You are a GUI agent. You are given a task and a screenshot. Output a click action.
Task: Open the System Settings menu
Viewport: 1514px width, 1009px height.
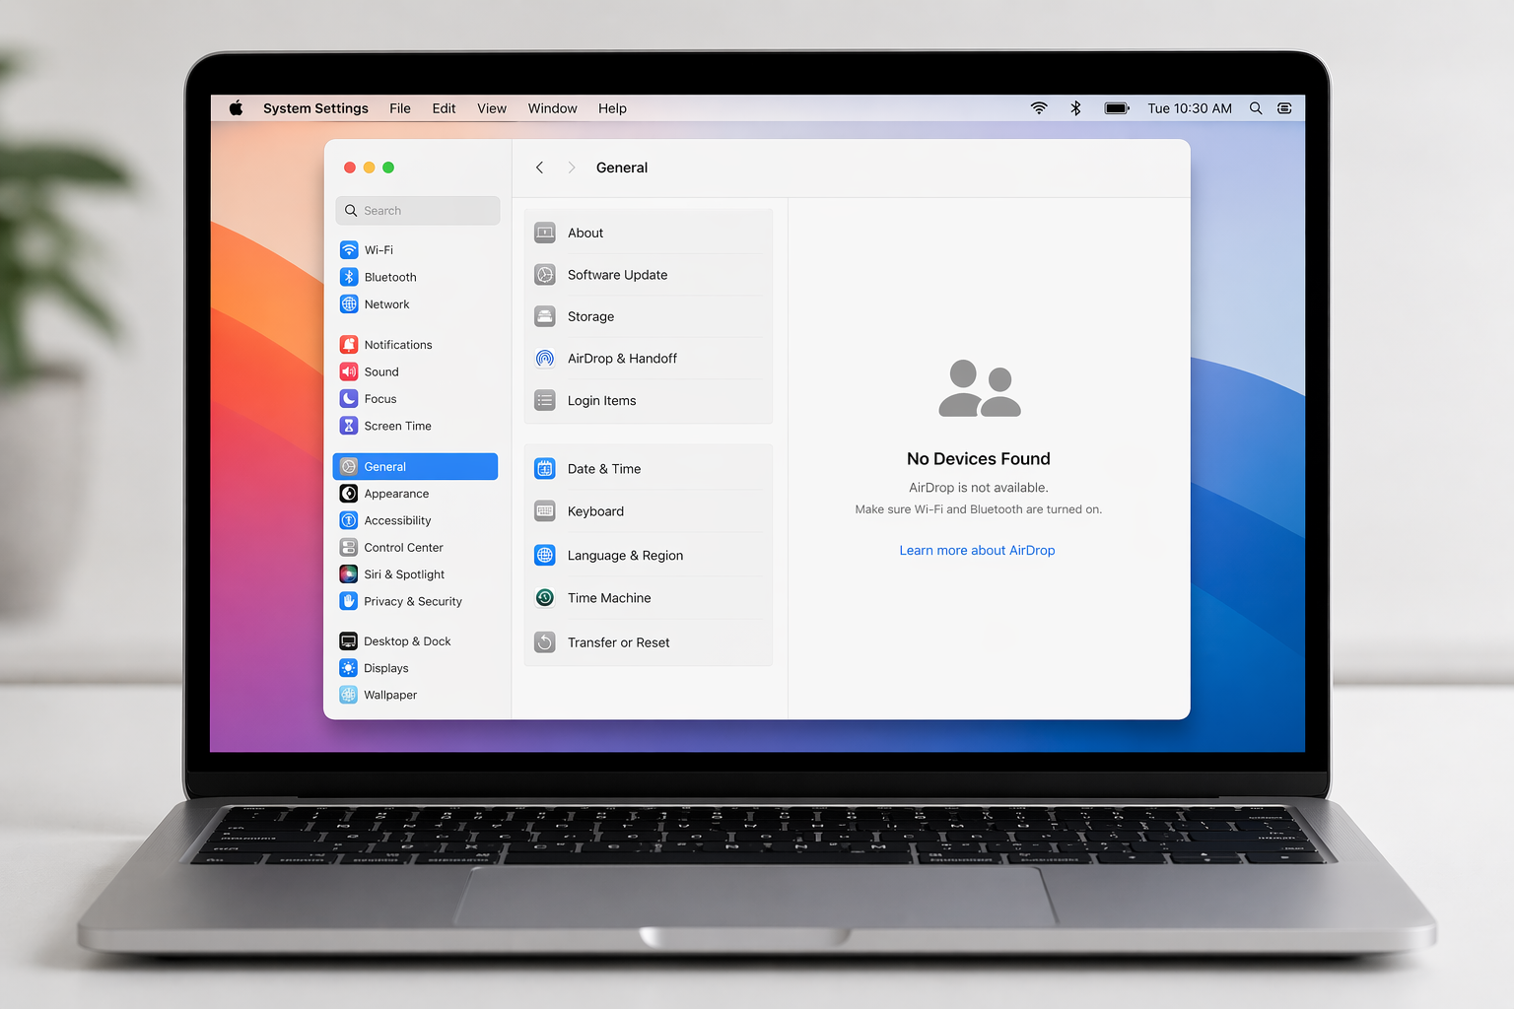(315, 108)
